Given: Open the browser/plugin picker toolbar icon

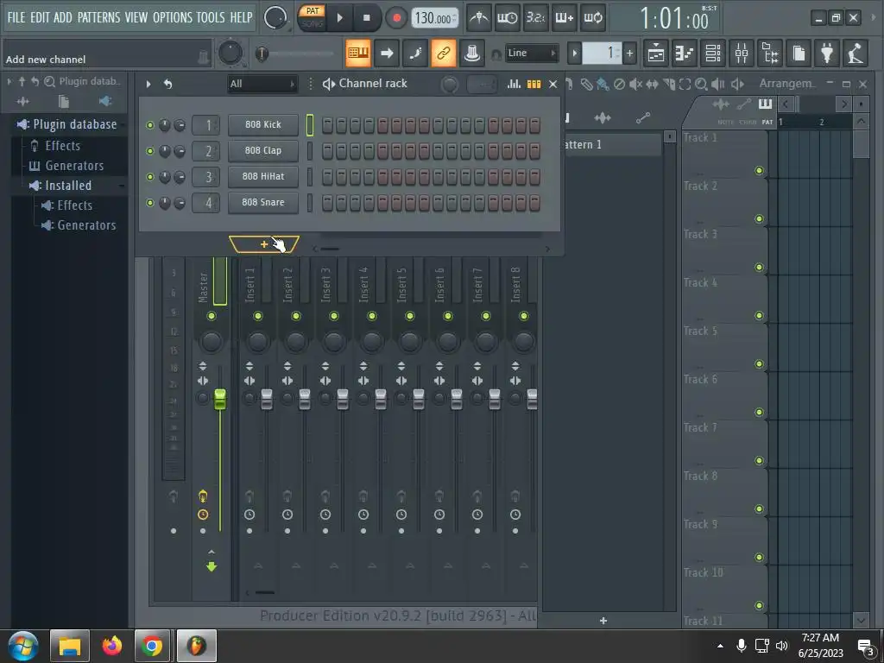Looking at the screenshot, I should [x=771, y=54].
